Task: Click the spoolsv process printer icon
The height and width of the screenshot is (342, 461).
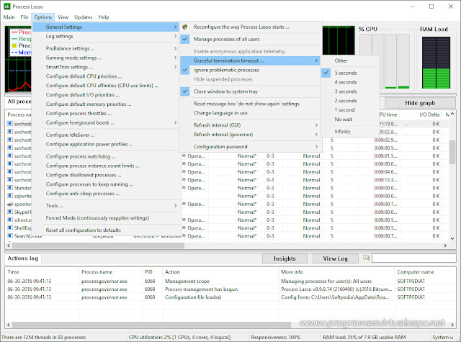Action: (x=10, y=204)
